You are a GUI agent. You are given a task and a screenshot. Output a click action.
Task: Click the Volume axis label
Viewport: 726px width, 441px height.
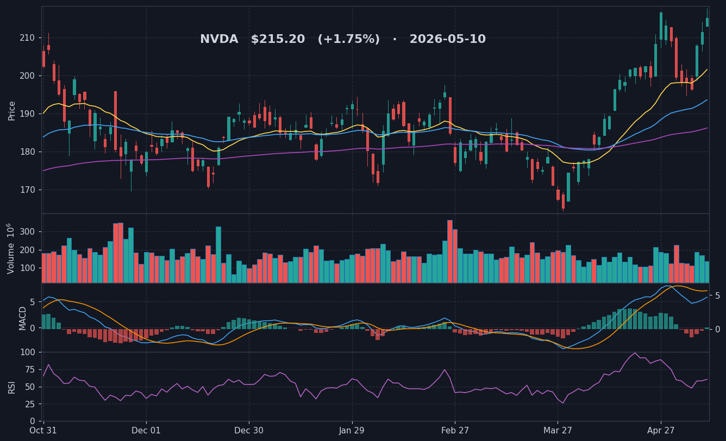[11, 248]
